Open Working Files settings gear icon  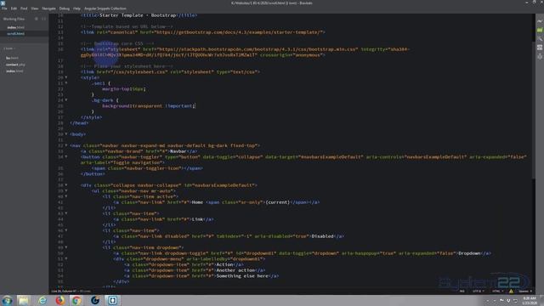tap(37, 19)
